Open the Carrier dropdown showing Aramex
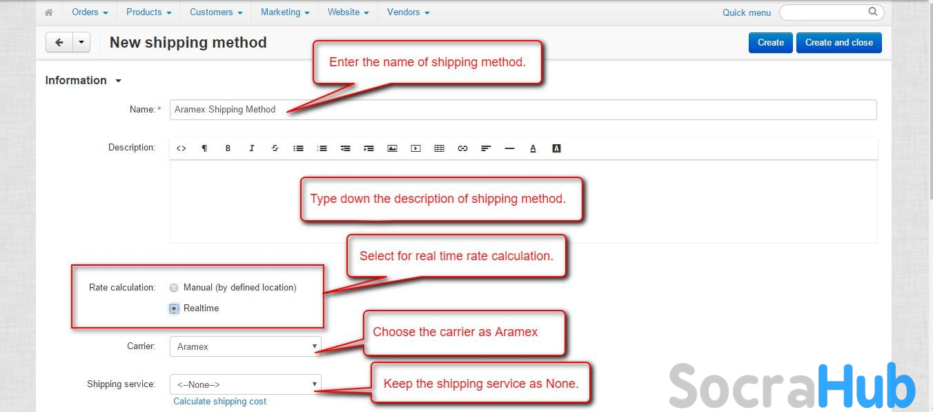Viewport: 933px width, 412px height. (x=245, y=346)
